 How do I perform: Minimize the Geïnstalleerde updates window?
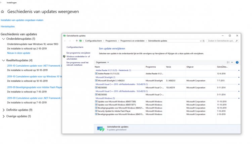click(x=222, y=36)
